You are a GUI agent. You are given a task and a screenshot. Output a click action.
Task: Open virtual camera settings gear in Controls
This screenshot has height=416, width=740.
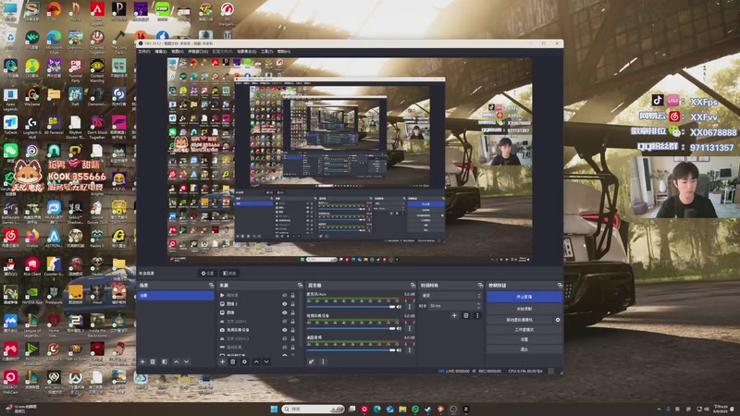(558, 320)
